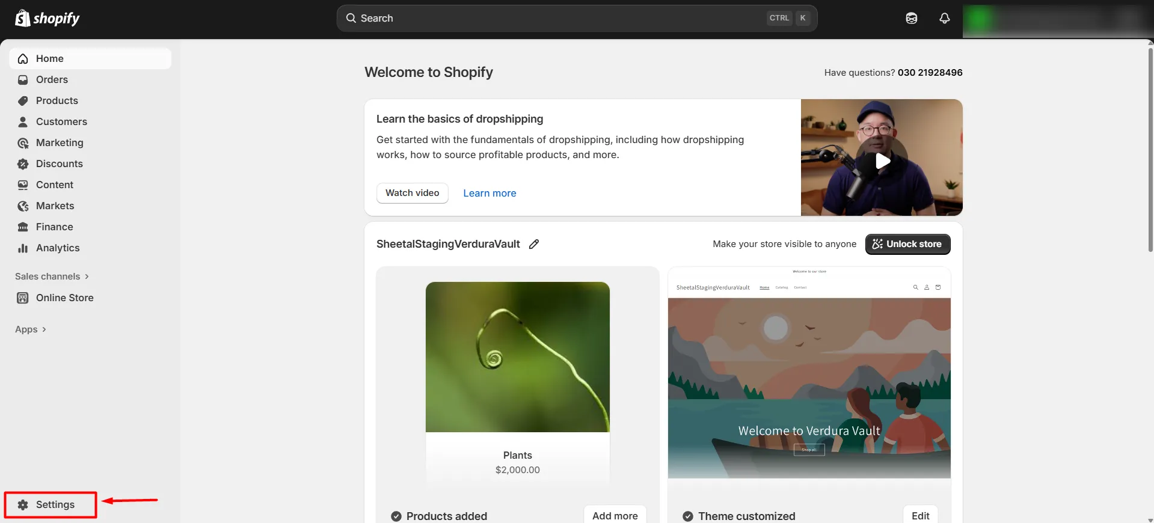
Task: Click the Unlock store sparkle icon
Action: [877, 244]
